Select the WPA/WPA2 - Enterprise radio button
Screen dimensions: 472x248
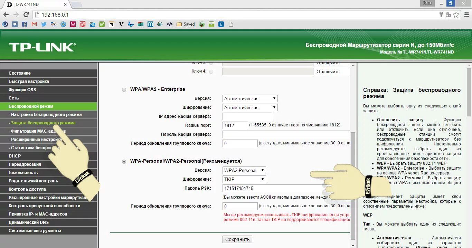coord(124,90)
